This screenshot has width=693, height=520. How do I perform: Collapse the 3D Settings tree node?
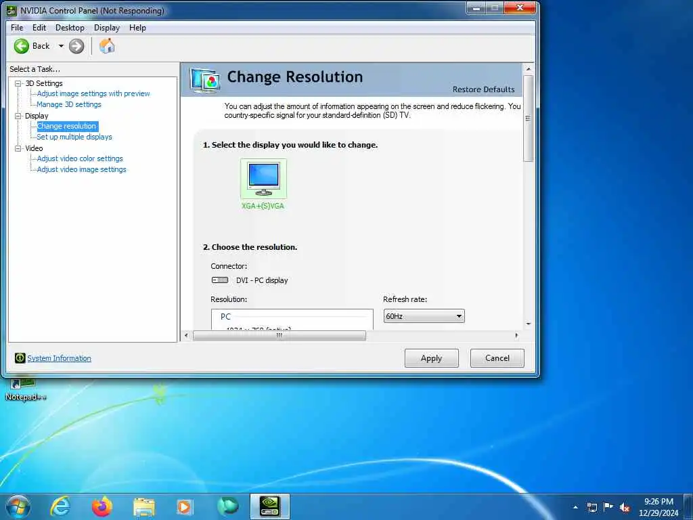pos(18,83)
